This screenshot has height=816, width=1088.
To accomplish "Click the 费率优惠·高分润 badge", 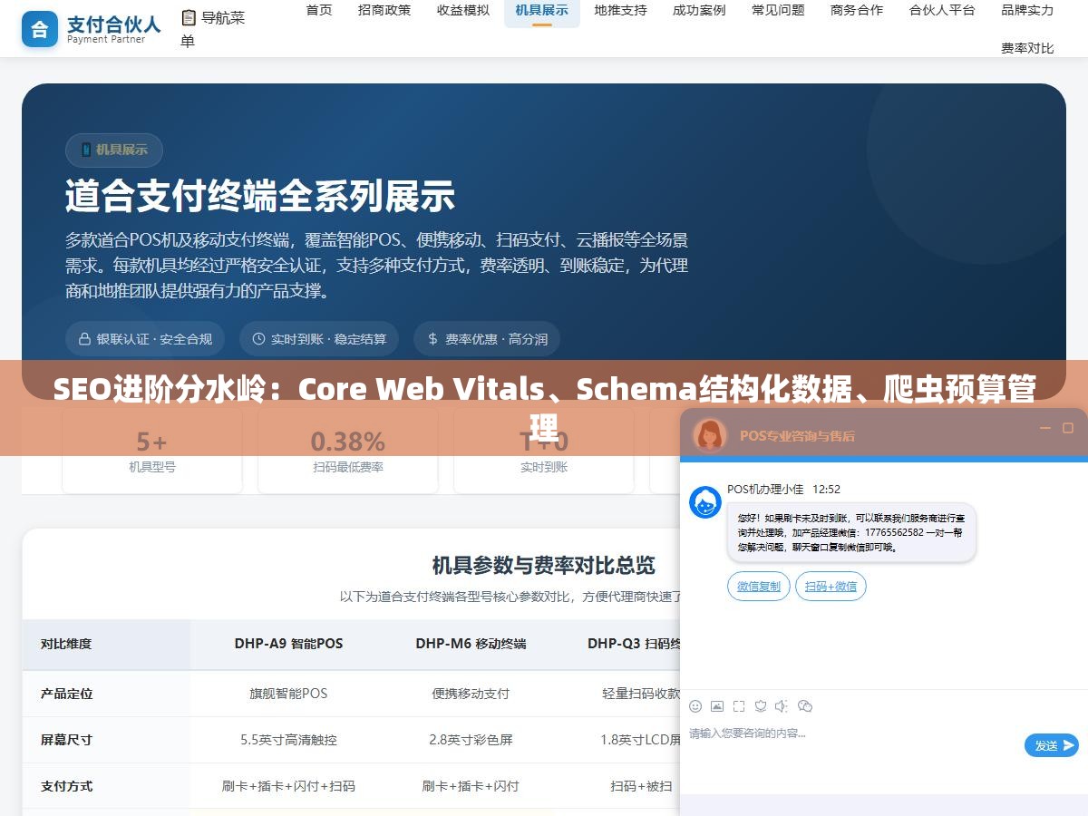I will (x=487, y=339).
